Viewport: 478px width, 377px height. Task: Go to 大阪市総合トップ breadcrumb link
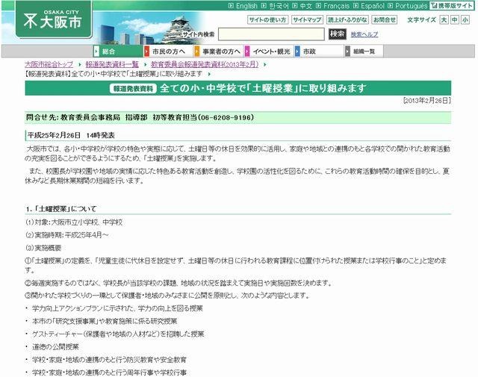pos(49,65)
